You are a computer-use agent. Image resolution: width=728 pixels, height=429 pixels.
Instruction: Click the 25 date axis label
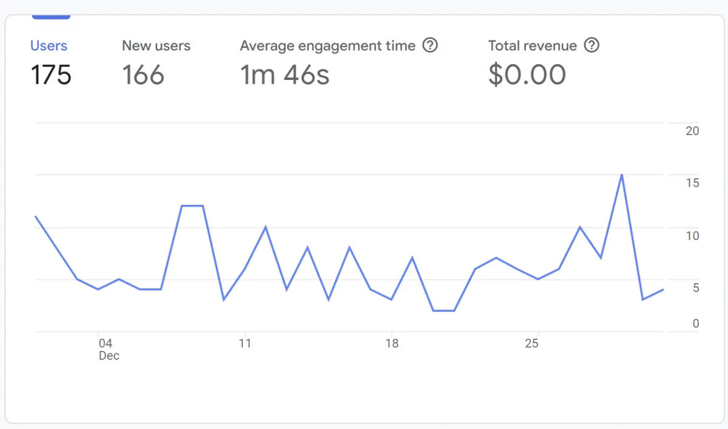[x=532, y=344]
